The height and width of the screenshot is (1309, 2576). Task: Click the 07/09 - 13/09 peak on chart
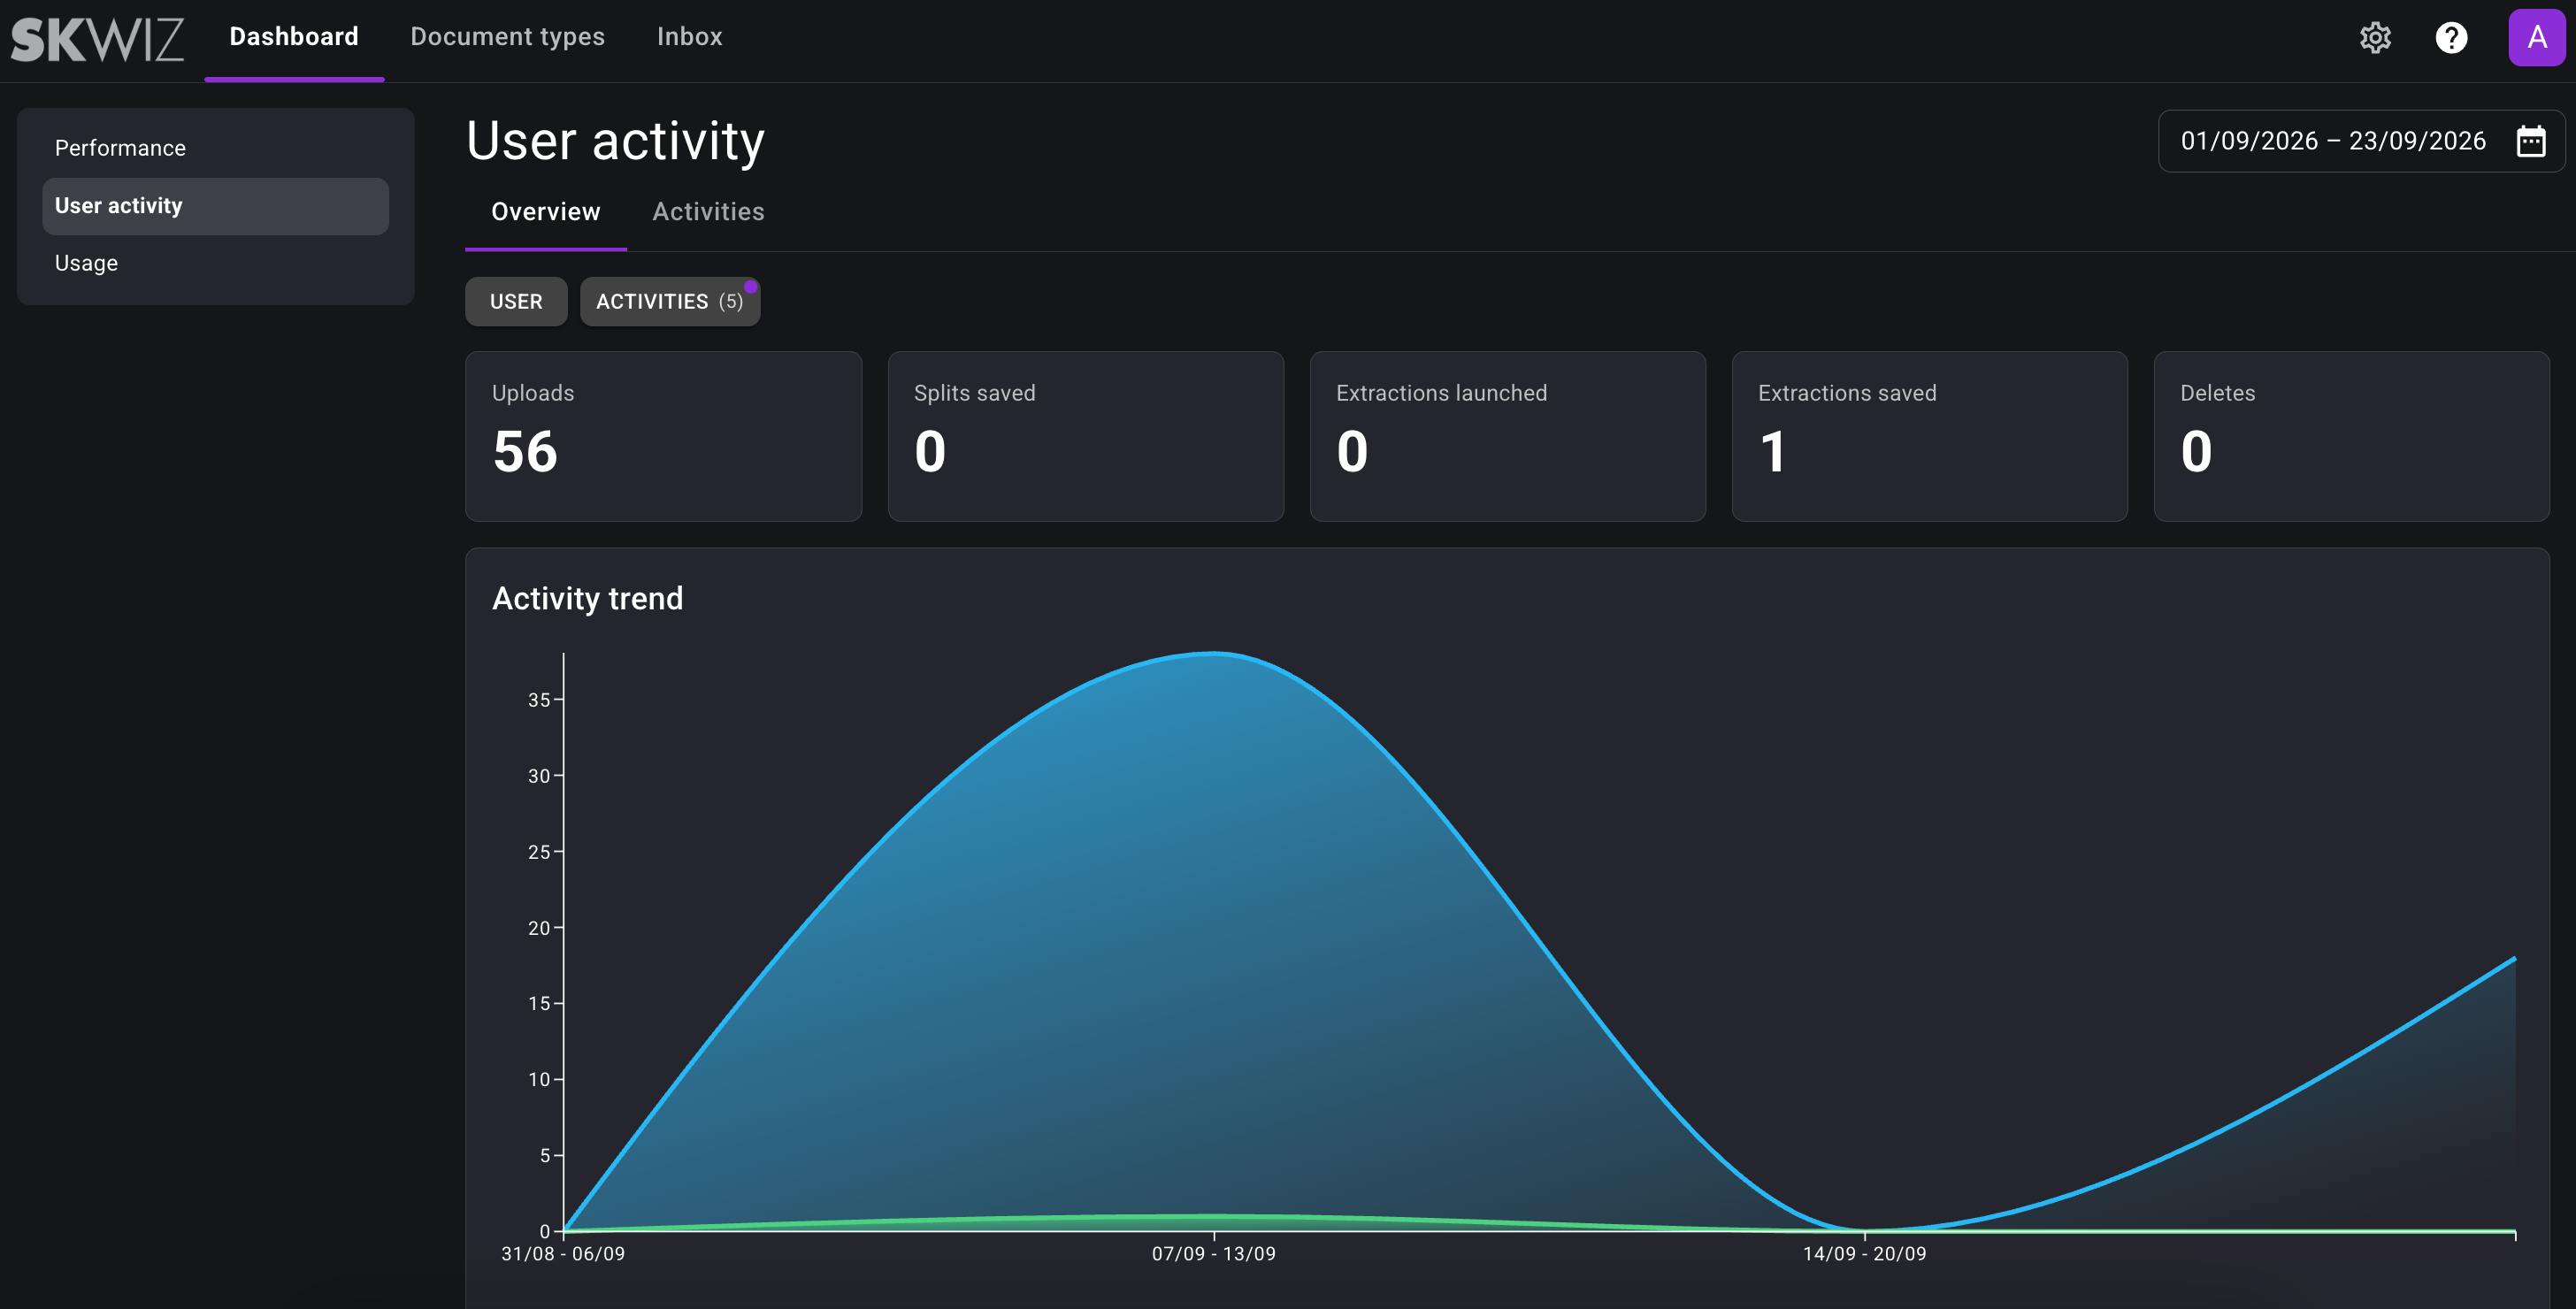coord(1213,653)
